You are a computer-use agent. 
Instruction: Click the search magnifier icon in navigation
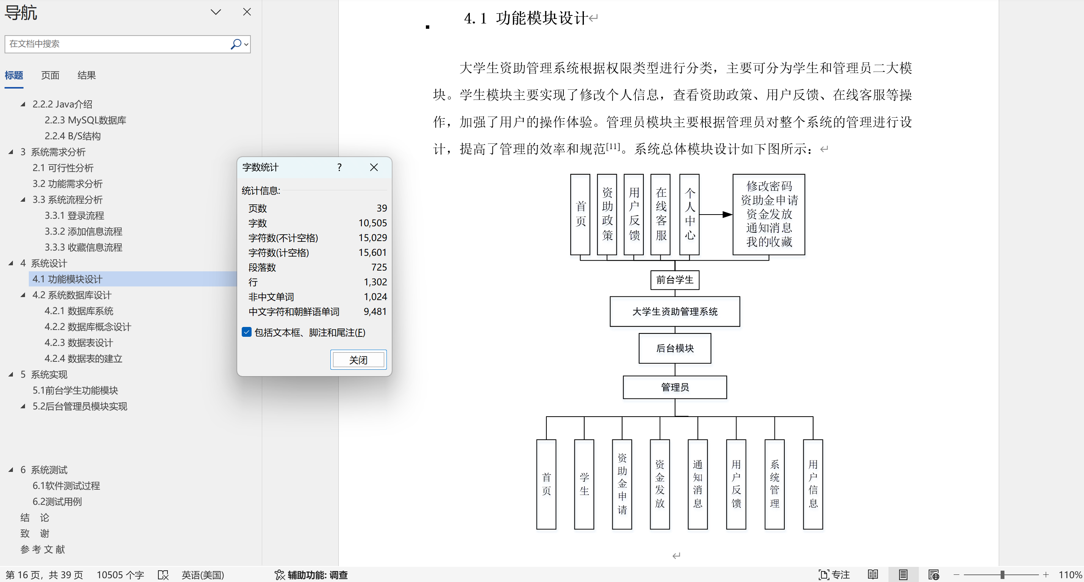coord(236,44)
